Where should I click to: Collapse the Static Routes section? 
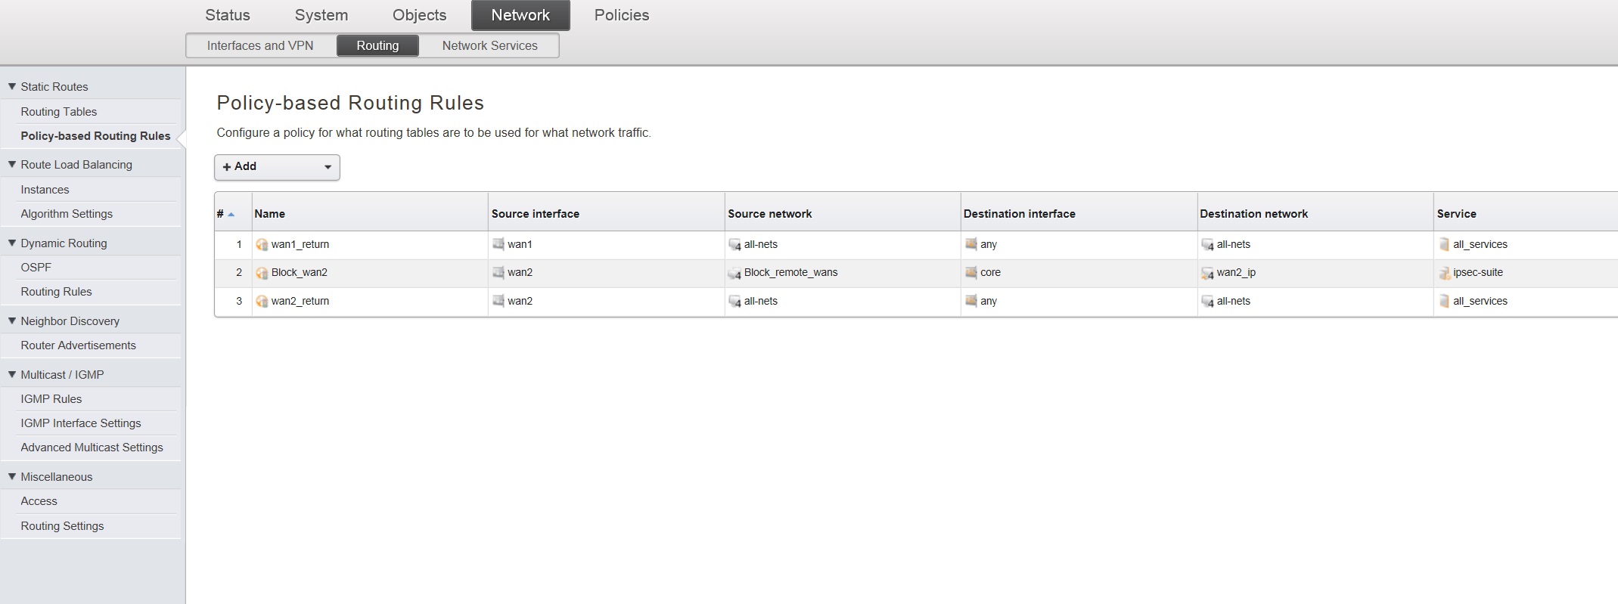click(x=12, y=87)
